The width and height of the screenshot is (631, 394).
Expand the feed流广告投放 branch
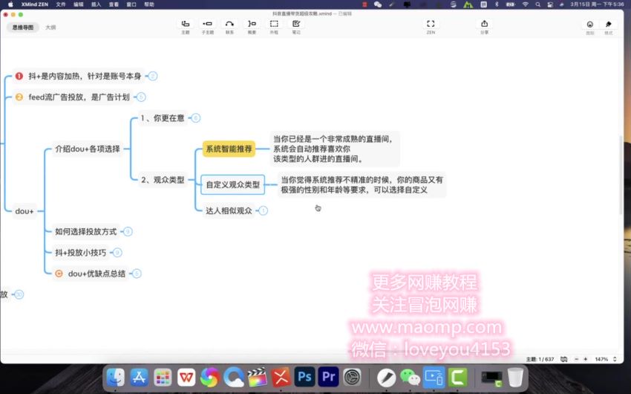[x=141, y=97]
